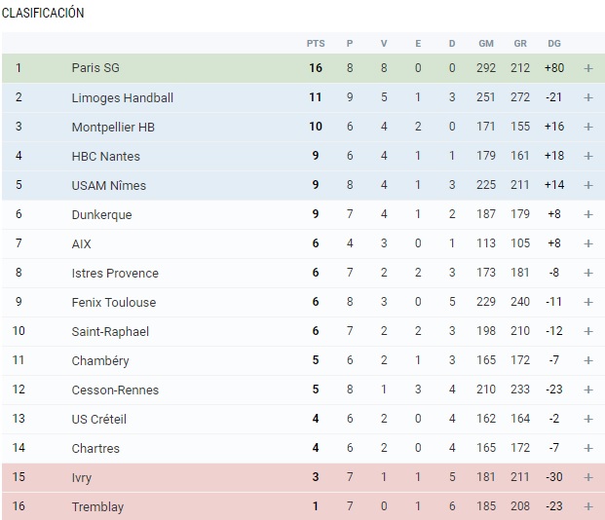
Task: Click the DG column header
Action: point(554,43)
